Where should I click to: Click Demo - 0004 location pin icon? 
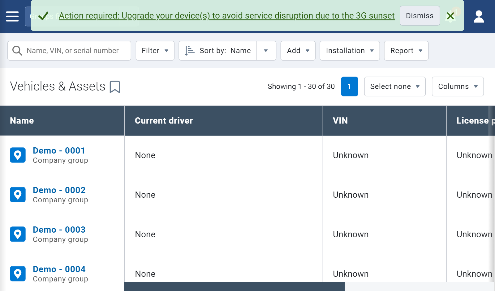(x=18, y=274)
